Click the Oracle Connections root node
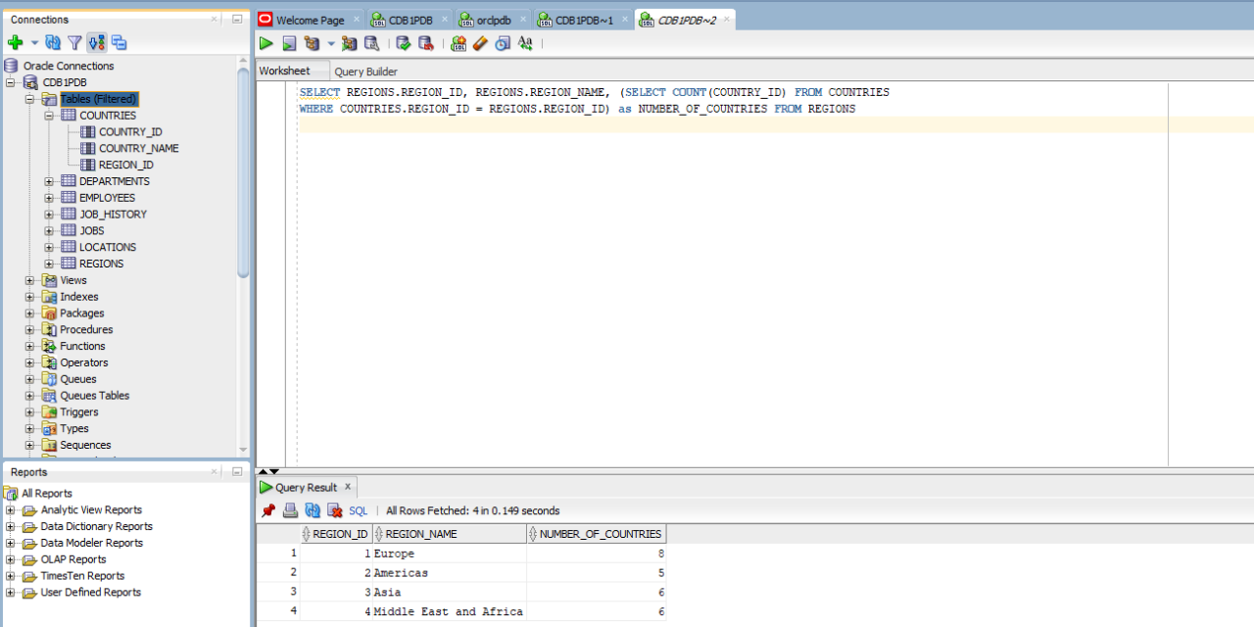The width and height of the screenshot is (1254, 627). tap(69, 66)
